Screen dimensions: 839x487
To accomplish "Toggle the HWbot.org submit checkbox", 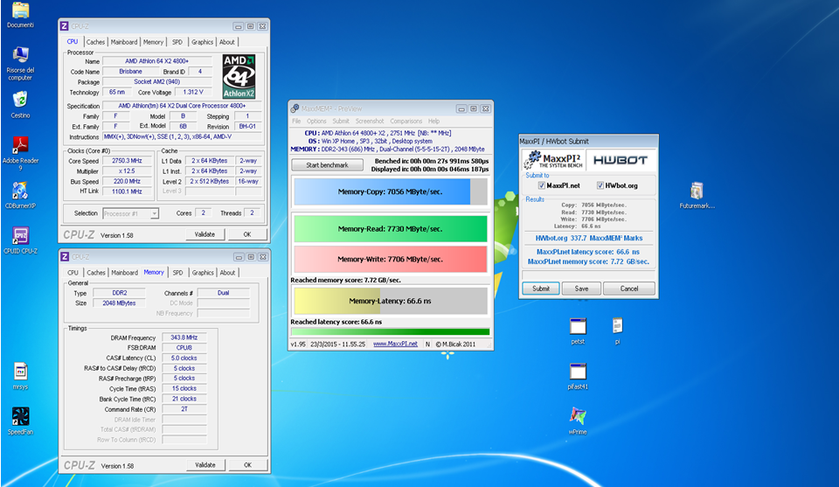I will (600, 185).
